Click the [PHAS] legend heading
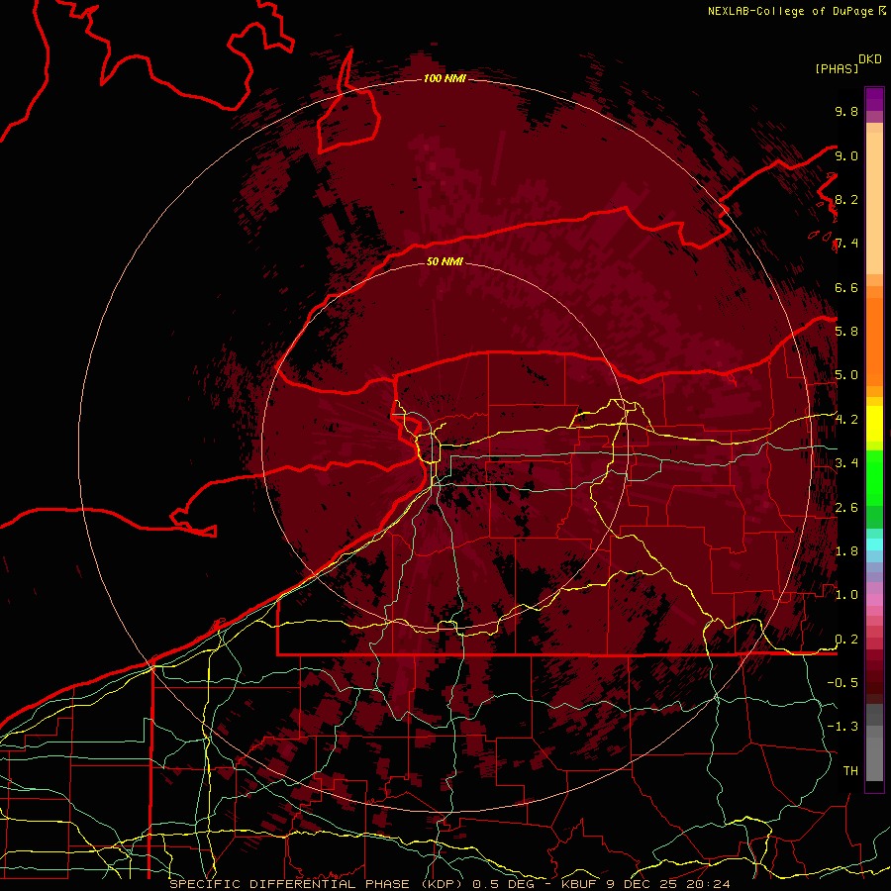This screenshot has height=891, width=891. click(x=837, y=69)
